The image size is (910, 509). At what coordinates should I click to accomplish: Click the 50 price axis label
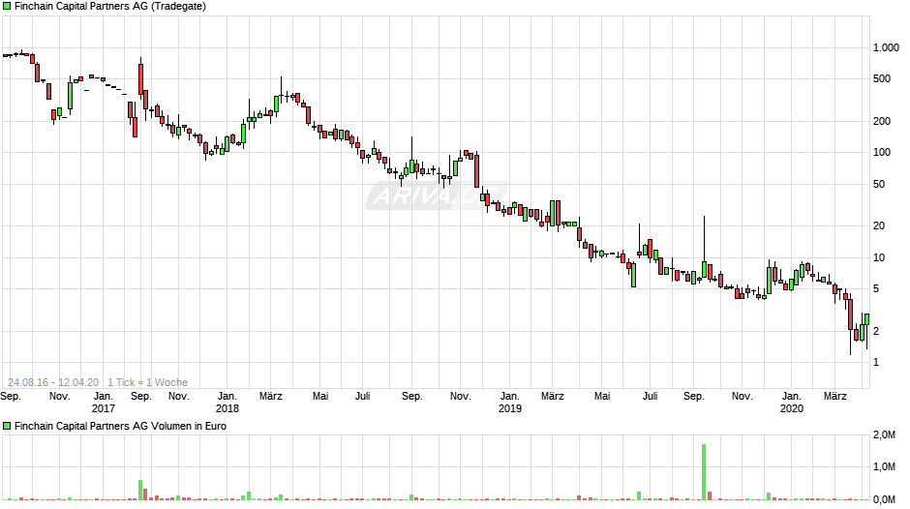point(879,185)
